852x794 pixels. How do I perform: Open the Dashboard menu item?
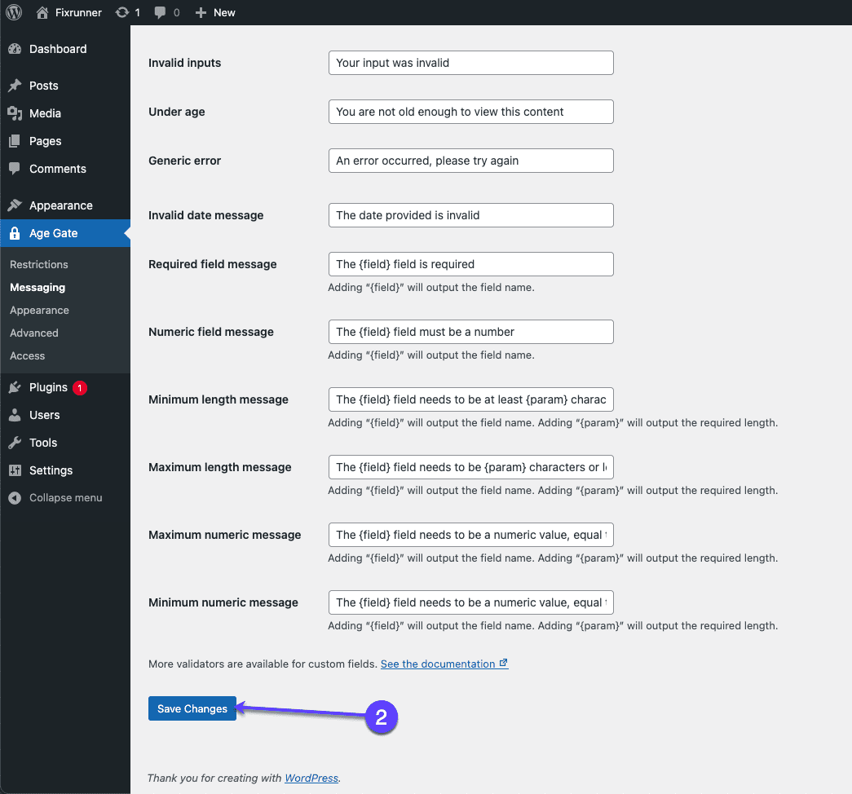coord(65,49)
